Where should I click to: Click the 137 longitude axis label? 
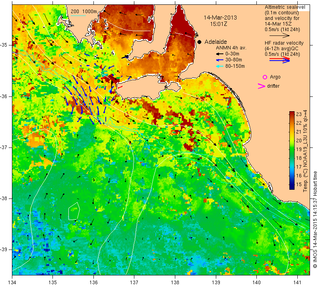[x=134, y=282]
